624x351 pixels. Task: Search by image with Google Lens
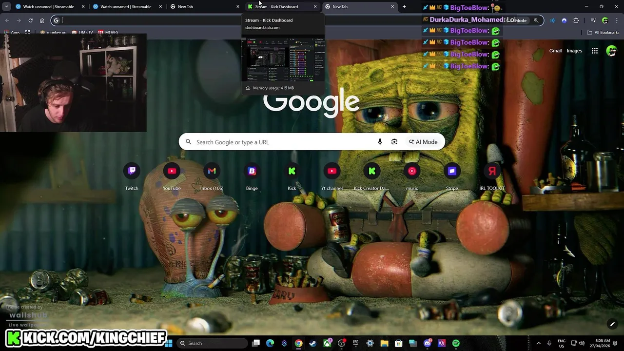click(x=394, y=142)
